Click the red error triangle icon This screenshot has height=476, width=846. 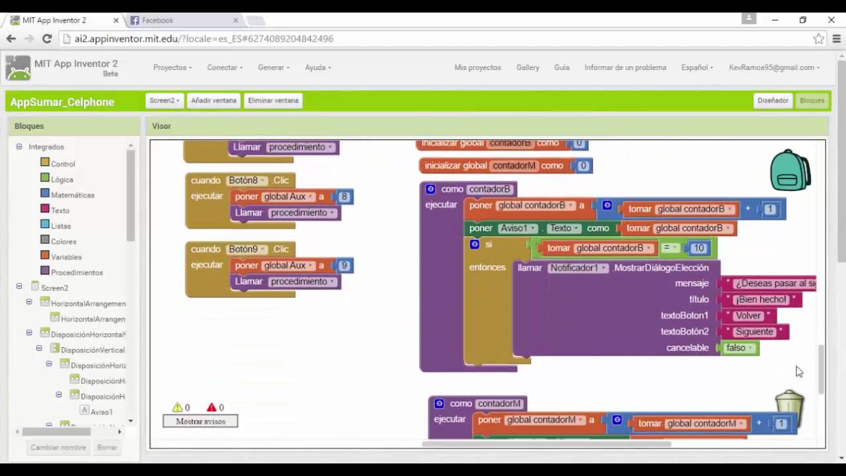point(211,407)
